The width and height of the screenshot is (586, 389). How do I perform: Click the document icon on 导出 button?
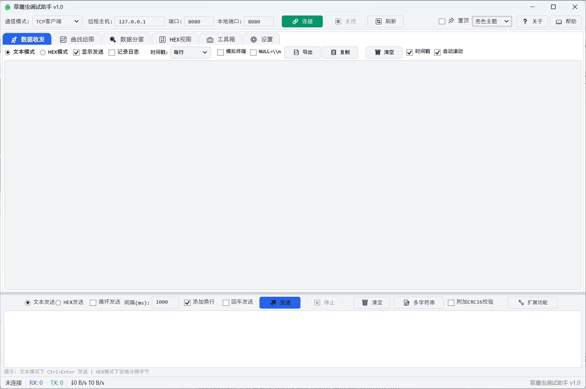point(296,52)
